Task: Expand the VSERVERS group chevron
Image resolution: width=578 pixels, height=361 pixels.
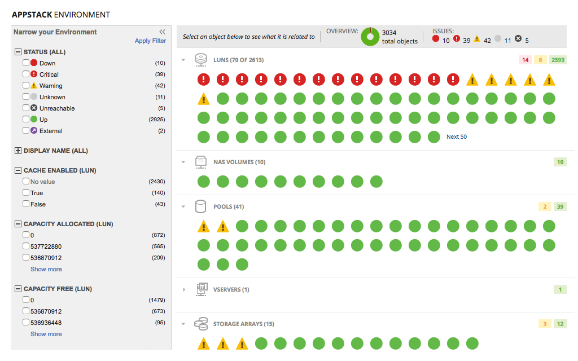Action: [183, 289]
